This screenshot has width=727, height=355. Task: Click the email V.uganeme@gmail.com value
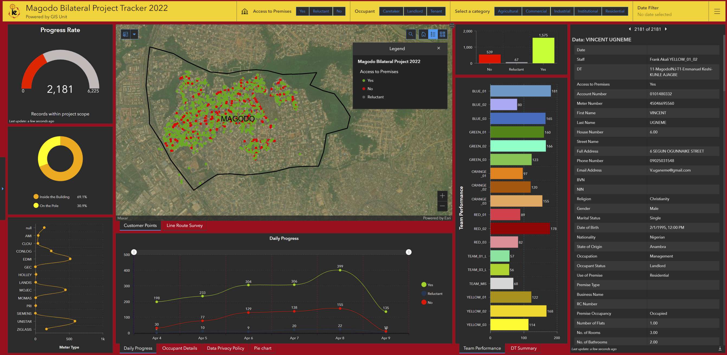point(670,170)
